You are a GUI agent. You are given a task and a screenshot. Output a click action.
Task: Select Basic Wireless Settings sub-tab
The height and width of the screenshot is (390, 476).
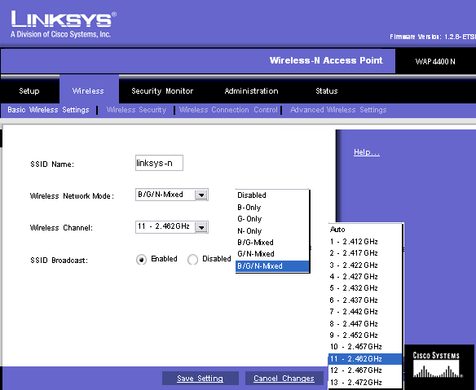48,110
